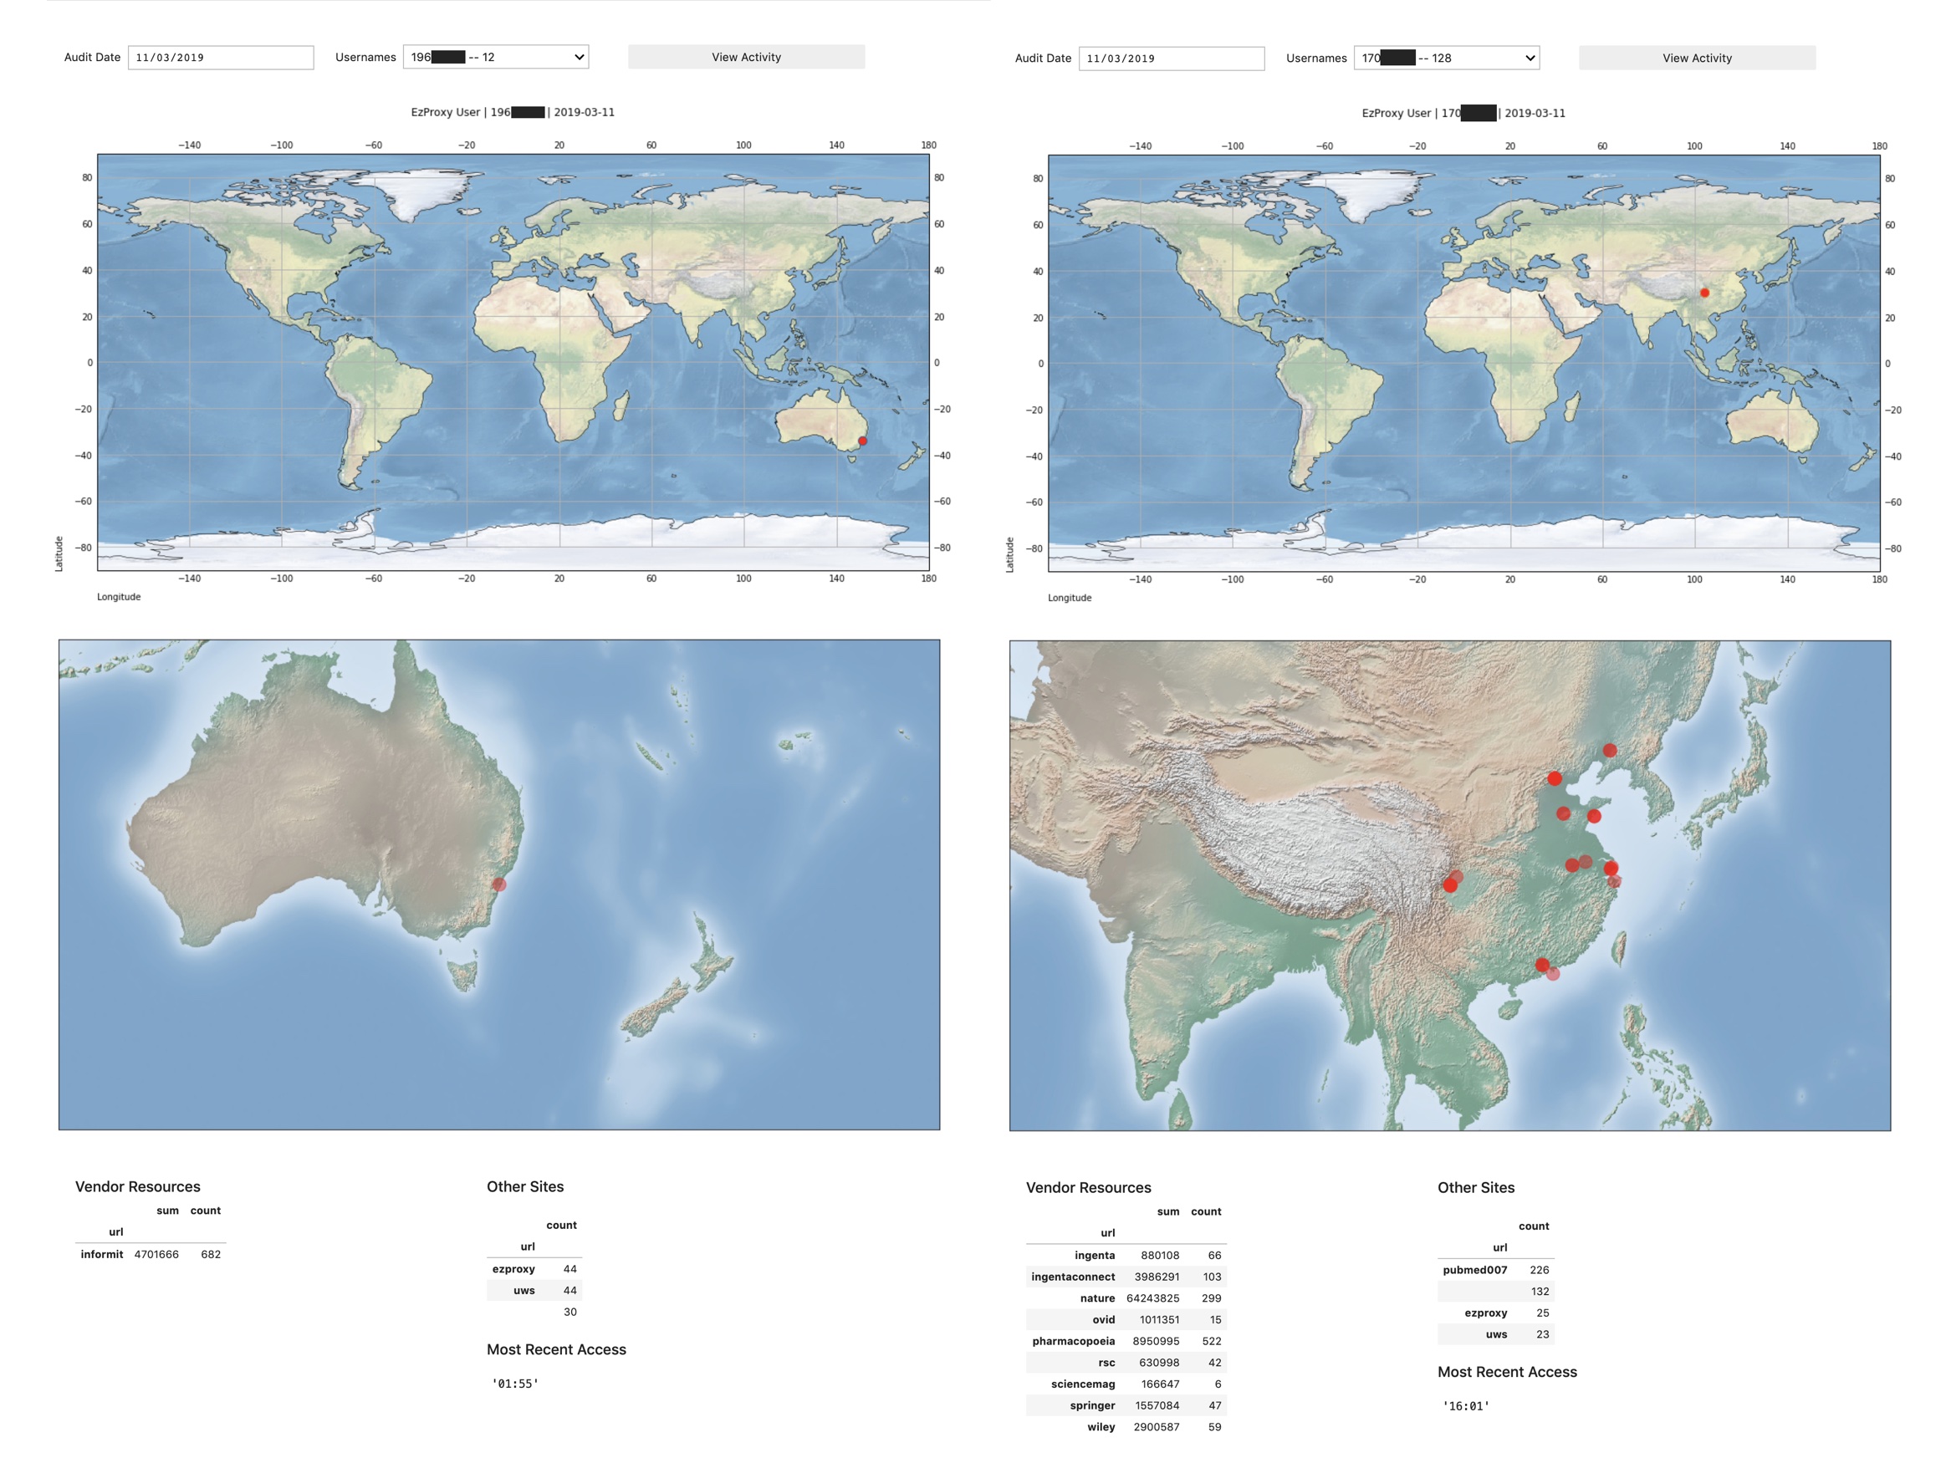
Task: Click 'View Activity' button on left panel
Action: tap(746, 57)
